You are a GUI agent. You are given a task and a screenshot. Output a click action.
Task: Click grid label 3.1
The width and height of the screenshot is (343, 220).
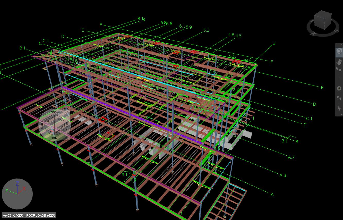(125, 175)
